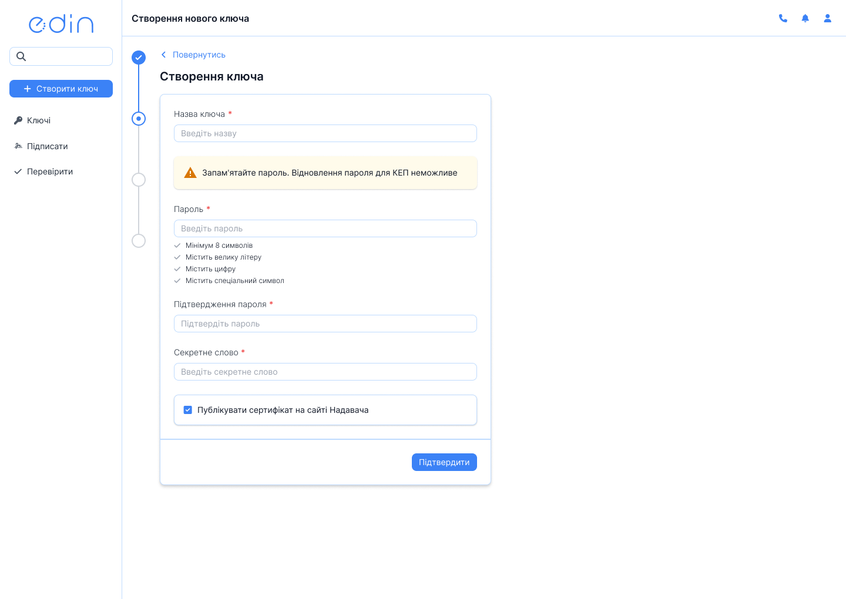Click the back chevron near Повернутись

click(x=163, y=55)
